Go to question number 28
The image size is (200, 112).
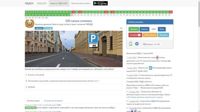coord(106,12)
